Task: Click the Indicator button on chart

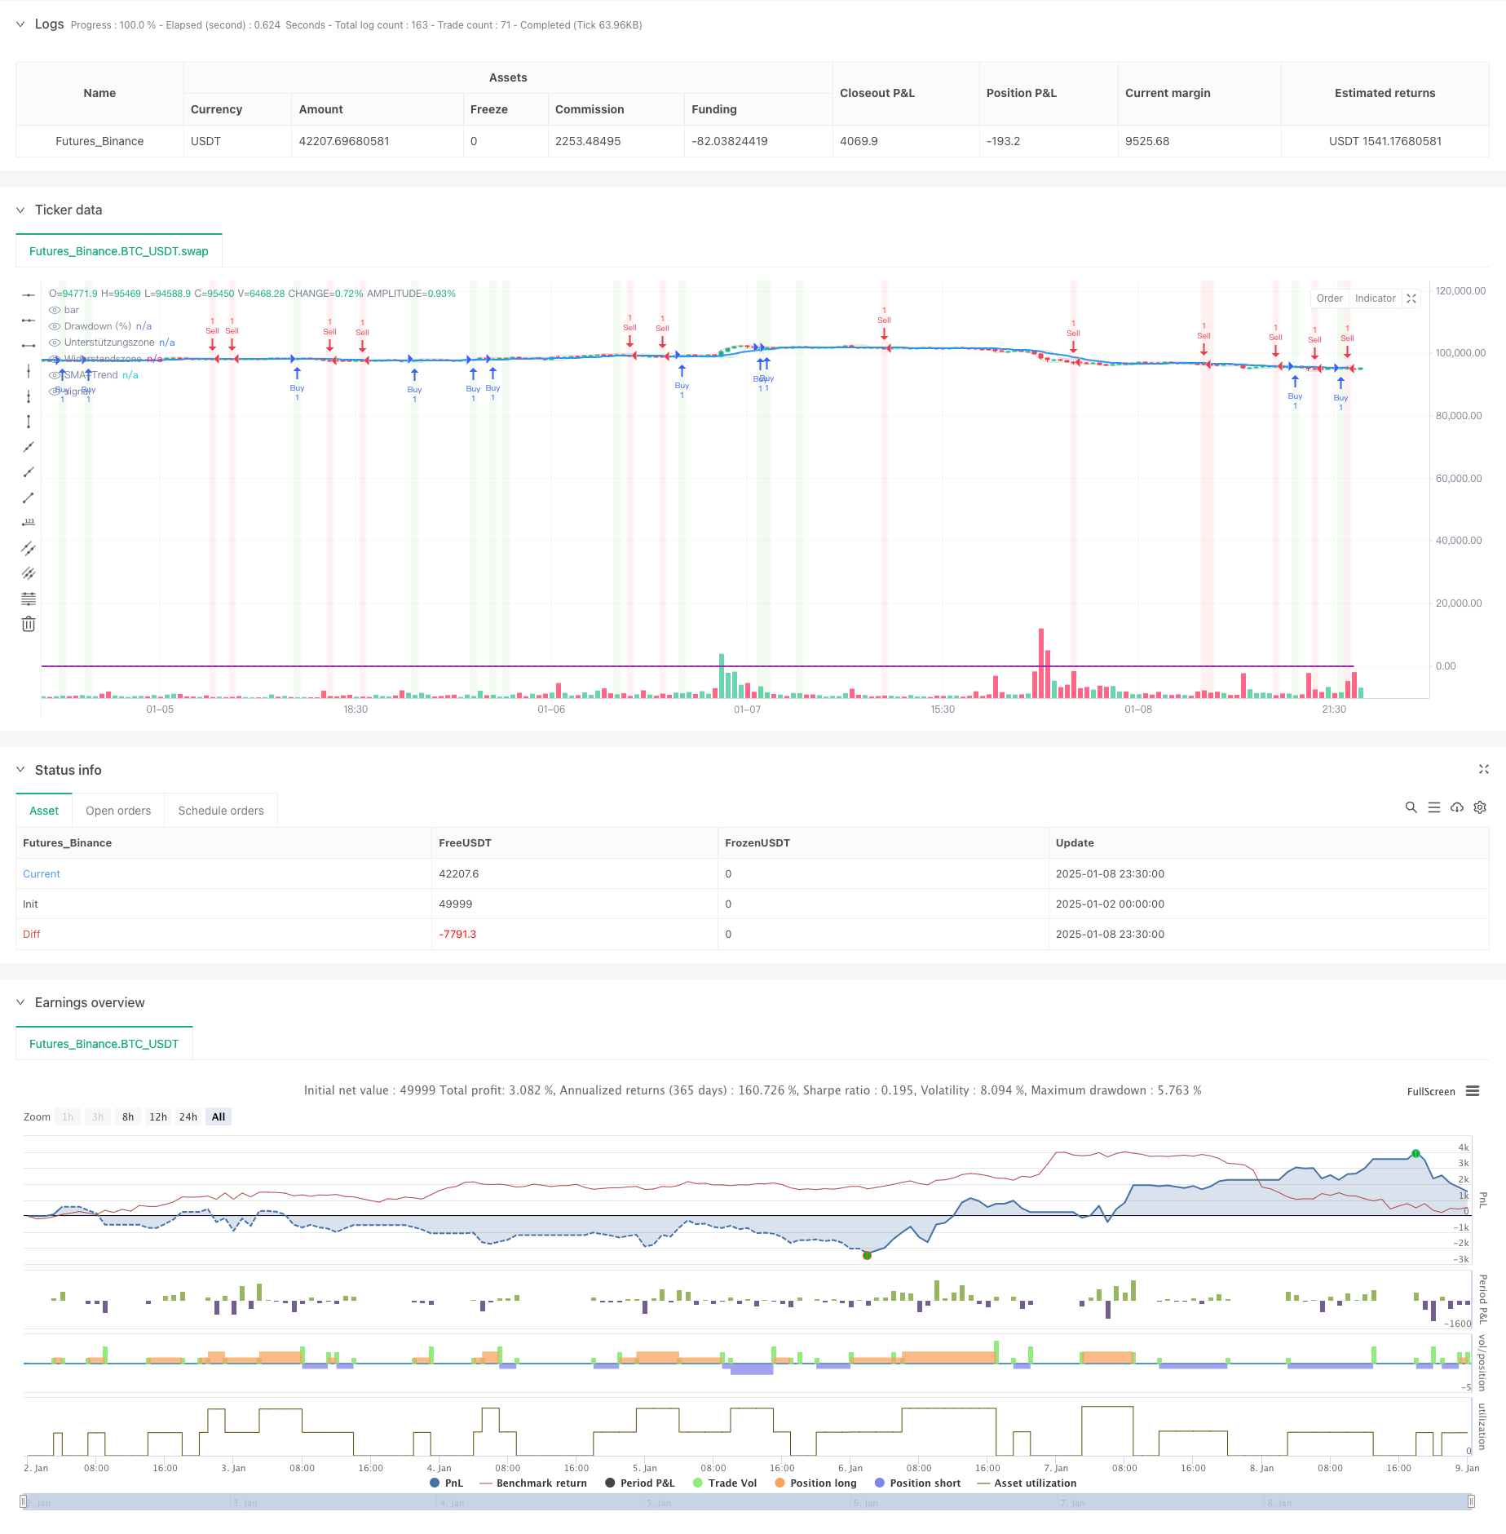Action: 1375,298
